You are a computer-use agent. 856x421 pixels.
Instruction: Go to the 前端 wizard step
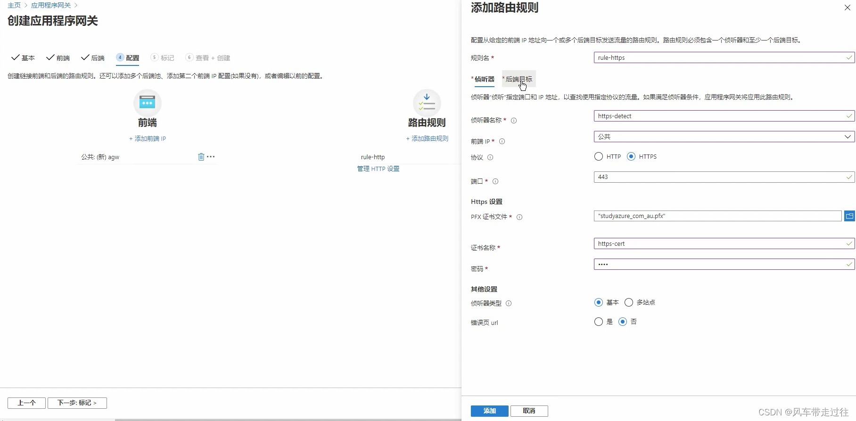click(58, 58)
